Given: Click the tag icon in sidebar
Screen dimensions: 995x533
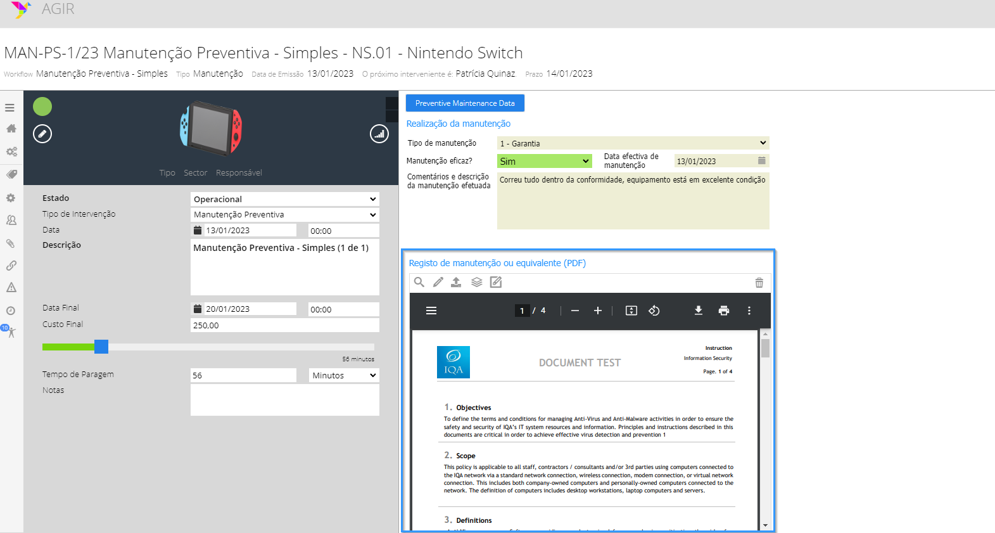Looking at the screenshot, I should pos(11,174).
